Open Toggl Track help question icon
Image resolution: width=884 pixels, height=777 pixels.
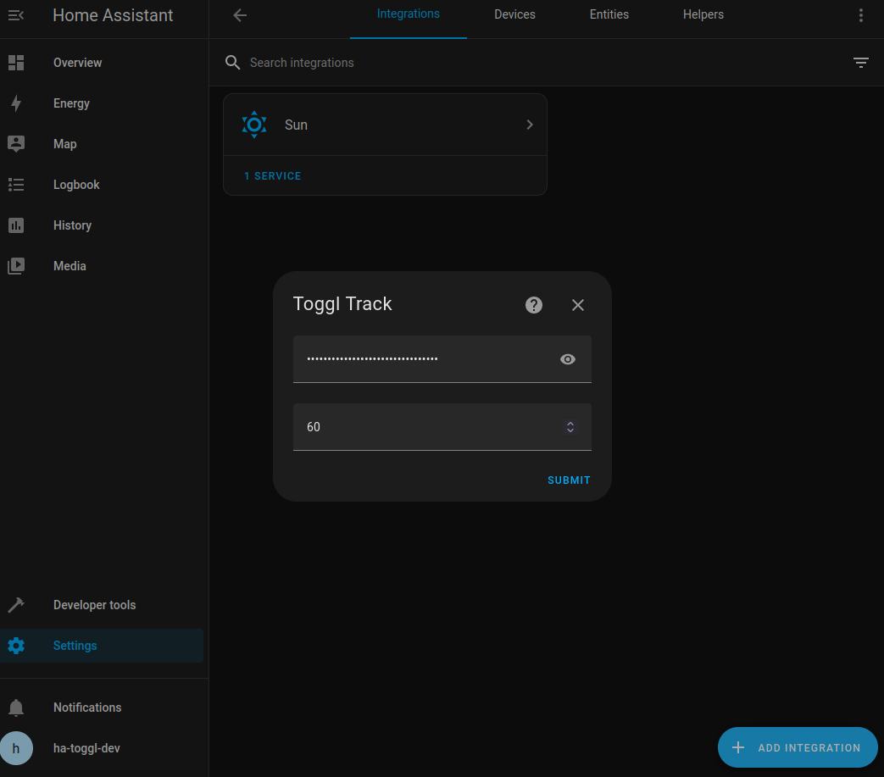[534, 305]
